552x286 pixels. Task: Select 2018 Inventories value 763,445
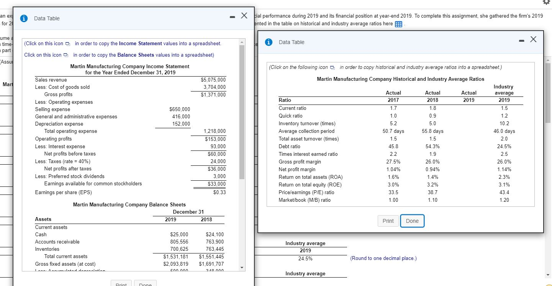coord(215,249)
